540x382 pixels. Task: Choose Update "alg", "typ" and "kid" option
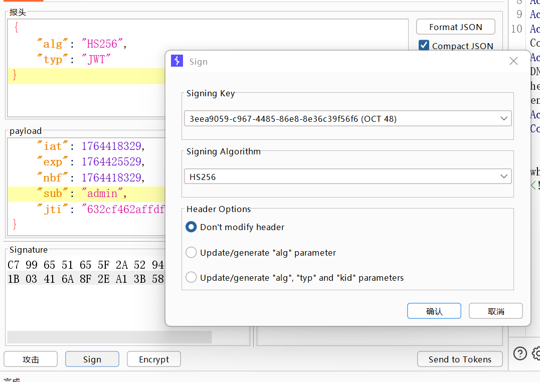(191, 277)
